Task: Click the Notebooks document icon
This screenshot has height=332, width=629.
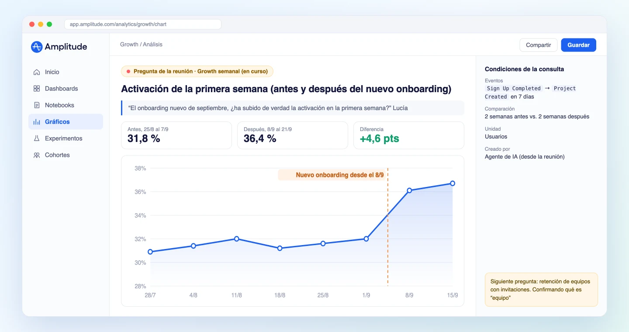Action: (37, 105)
